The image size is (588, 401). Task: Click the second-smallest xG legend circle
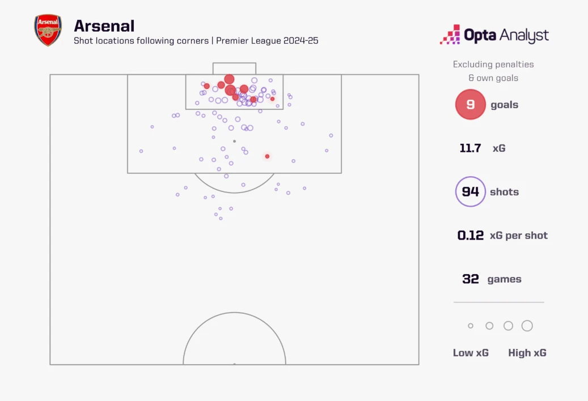(489, 326)
